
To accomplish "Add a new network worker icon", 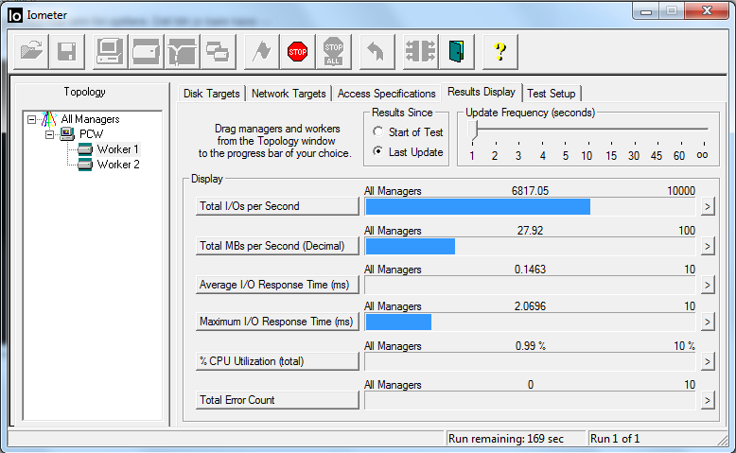I will point(182,51).
